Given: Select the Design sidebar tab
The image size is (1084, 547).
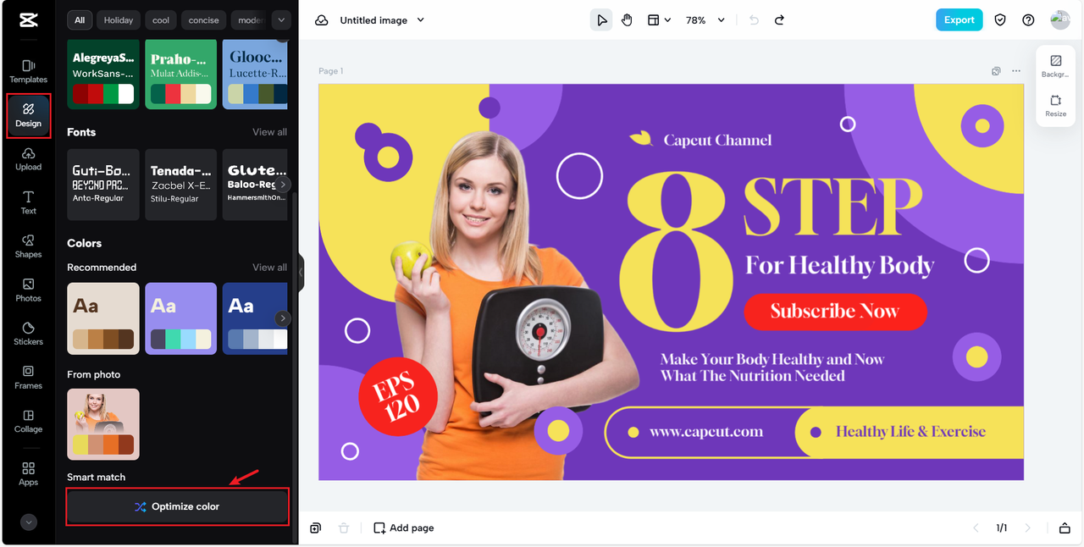Looking at the screenshot, I should pyautogui.click(x=28, y=115).
